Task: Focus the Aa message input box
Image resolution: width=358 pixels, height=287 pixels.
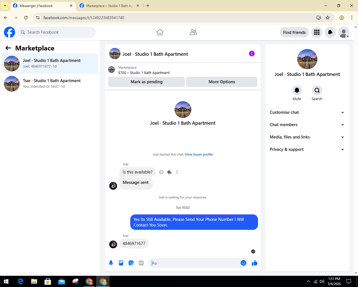Action: click(195, 263)
